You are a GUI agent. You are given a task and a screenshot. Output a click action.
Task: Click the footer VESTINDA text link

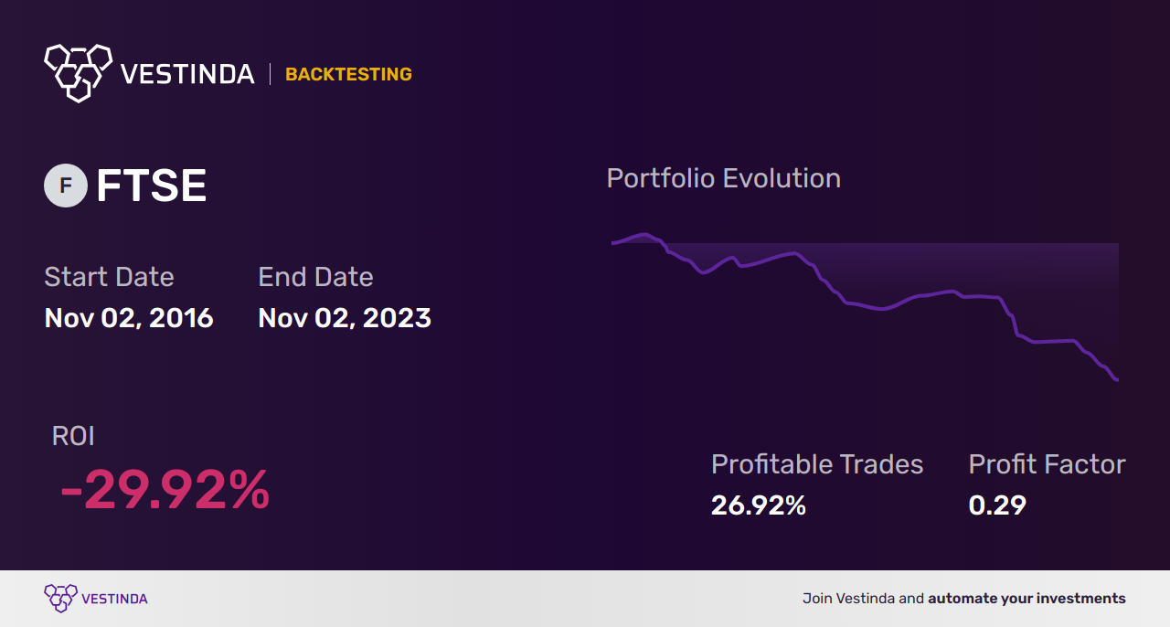tap(114, 600)
